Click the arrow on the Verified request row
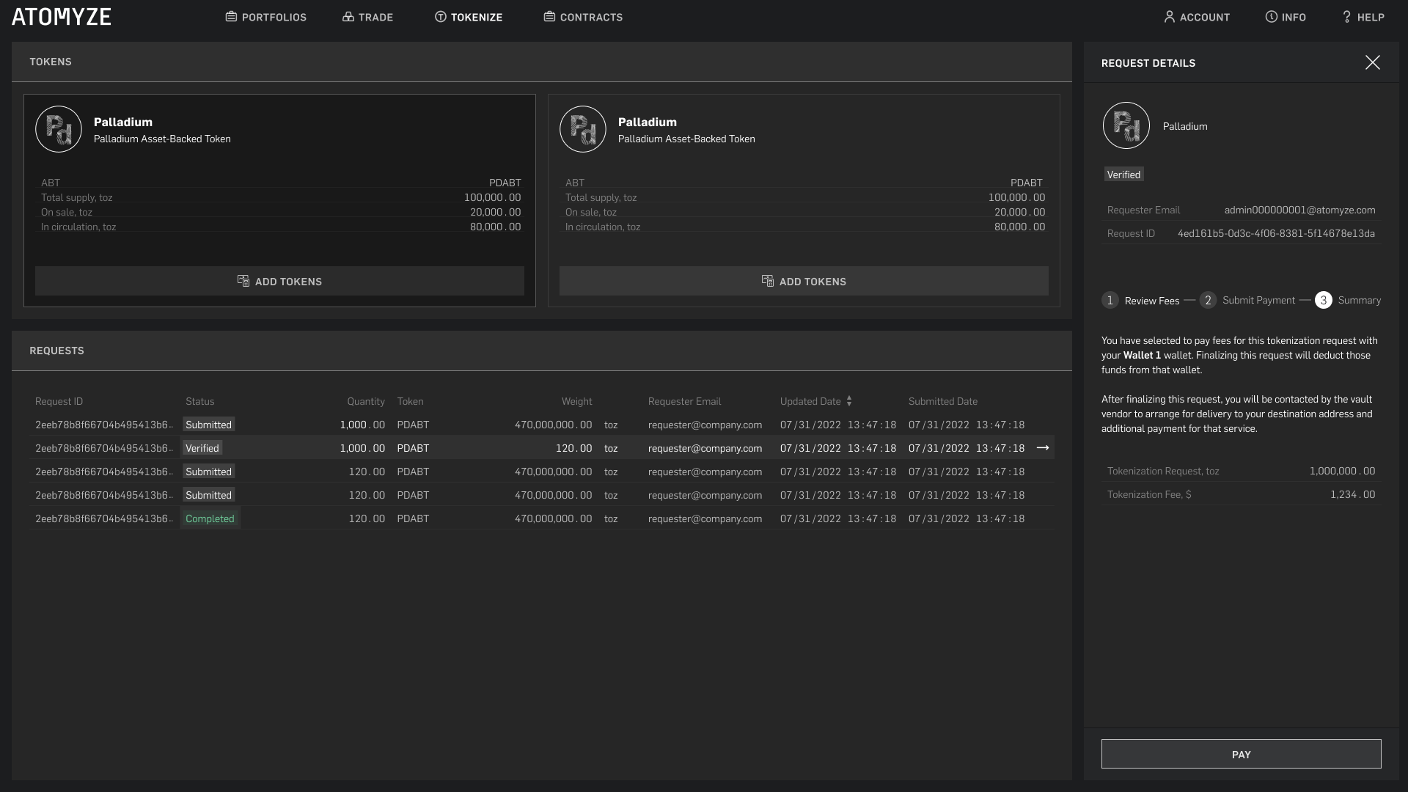The image size is (1408, 792). [x=1042, y=448]
